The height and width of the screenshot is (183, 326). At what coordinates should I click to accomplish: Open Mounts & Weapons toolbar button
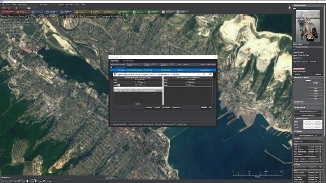click(125, 12)
